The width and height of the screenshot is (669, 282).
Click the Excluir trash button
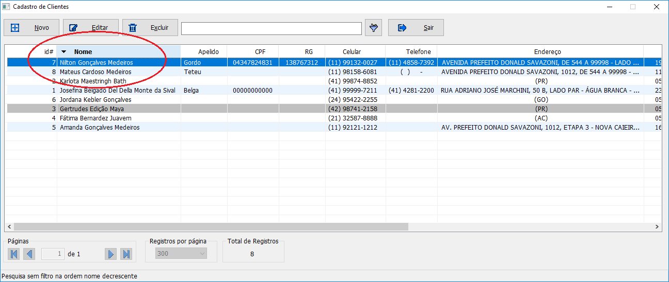click(150, 28)
